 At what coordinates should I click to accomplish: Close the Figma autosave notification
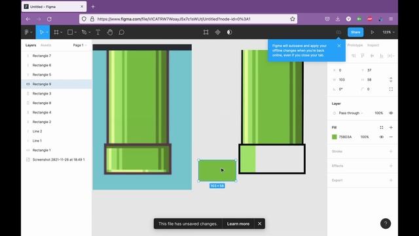point(339,46)
